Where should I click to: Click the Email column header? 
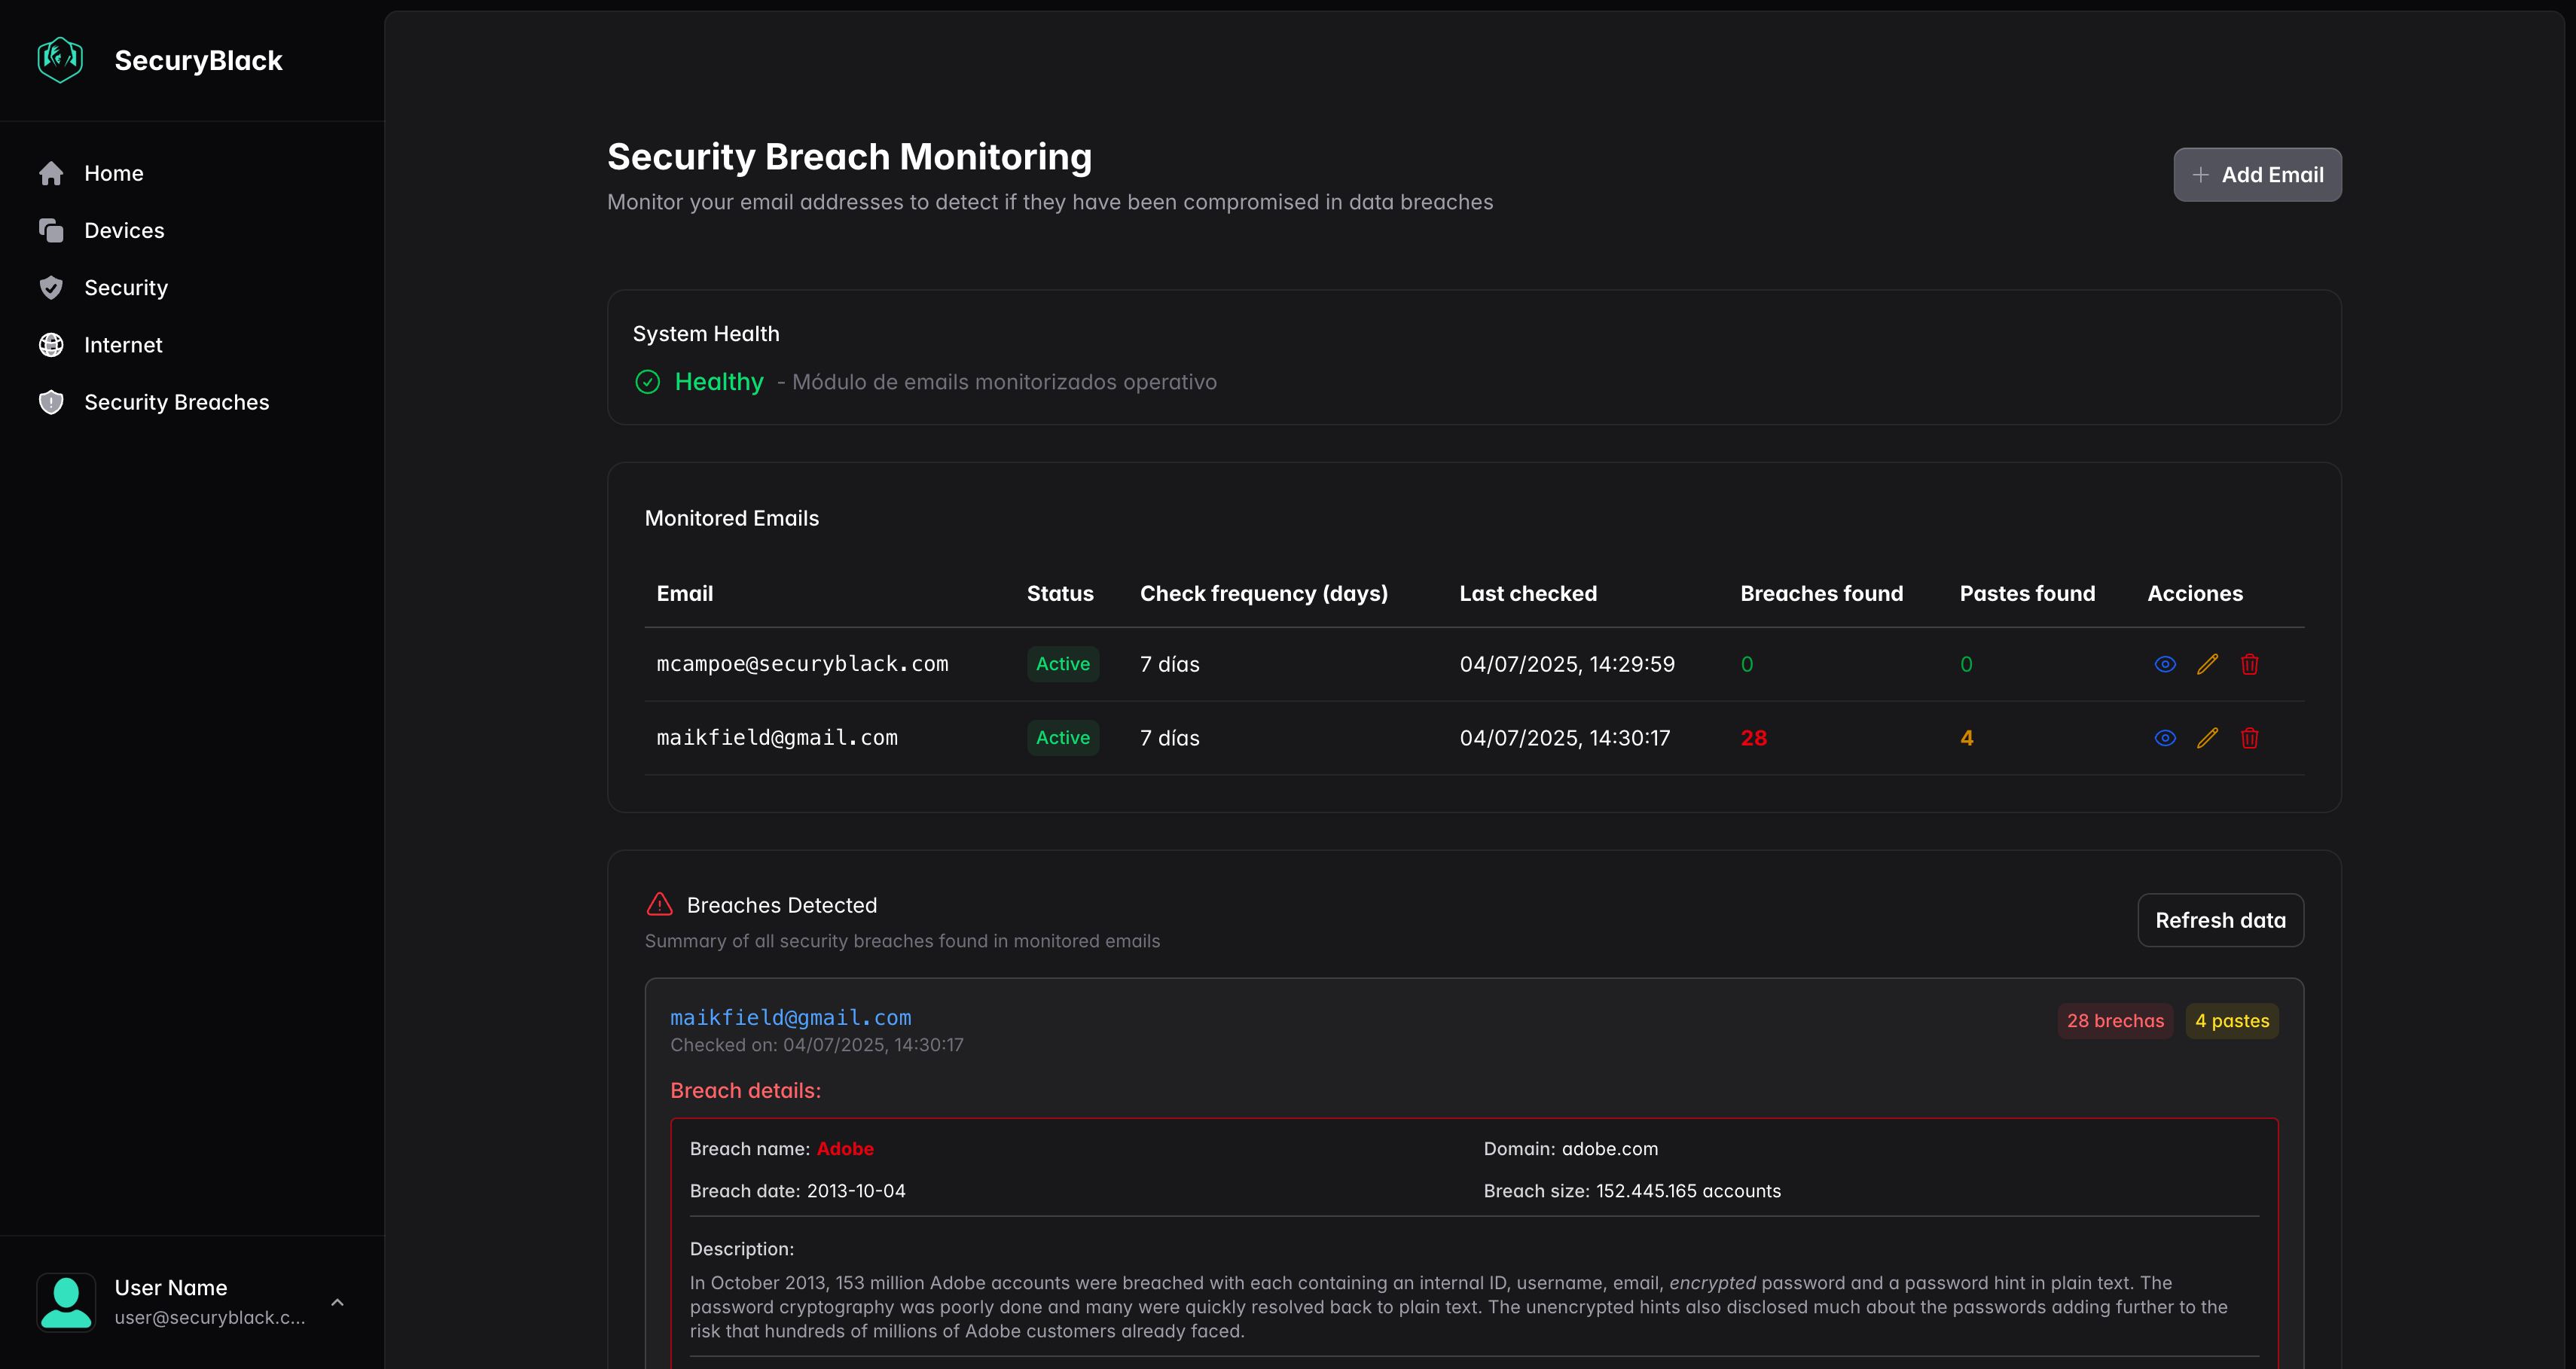pos(684,594)
